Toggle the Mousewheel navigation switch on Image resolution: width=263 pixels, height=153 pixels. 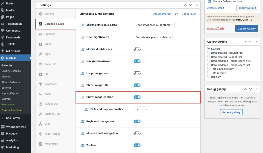pyautogui.click(x=137, y=133)
